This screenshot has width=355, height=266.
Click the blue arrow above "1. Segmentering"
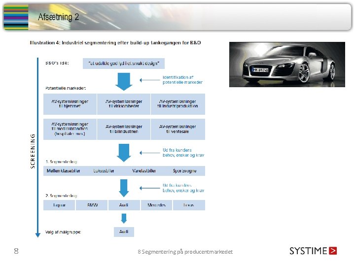pyautogui.click(x=124, y=153)
